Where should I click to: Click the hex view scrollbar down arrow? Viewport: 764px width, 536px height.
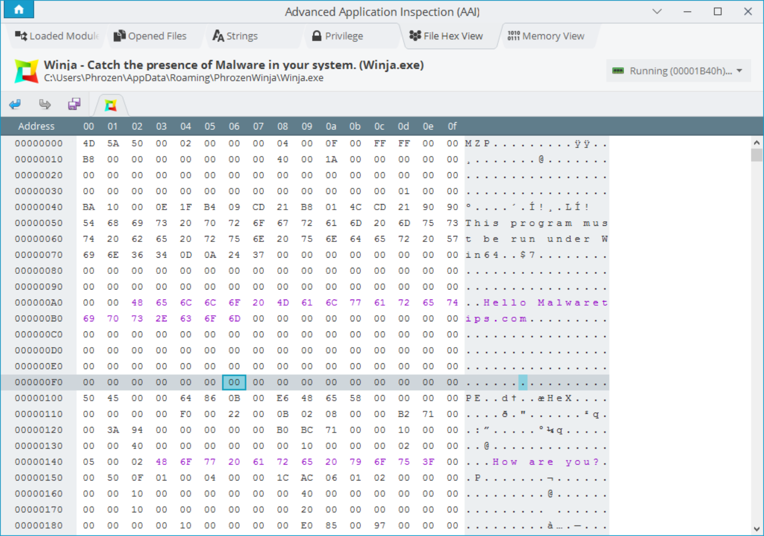756,529
